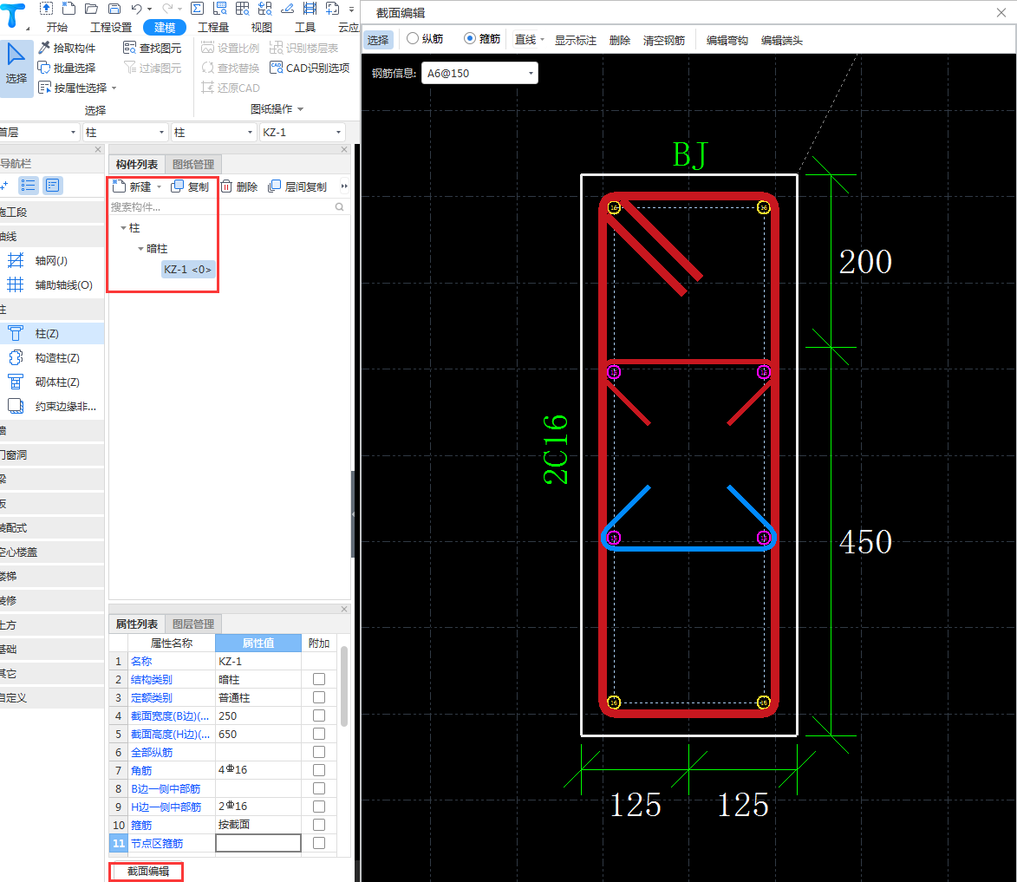Click 新建 component button
This screenshot has width=1017, height=882.
pyautogui.click(x=132, y=187)
